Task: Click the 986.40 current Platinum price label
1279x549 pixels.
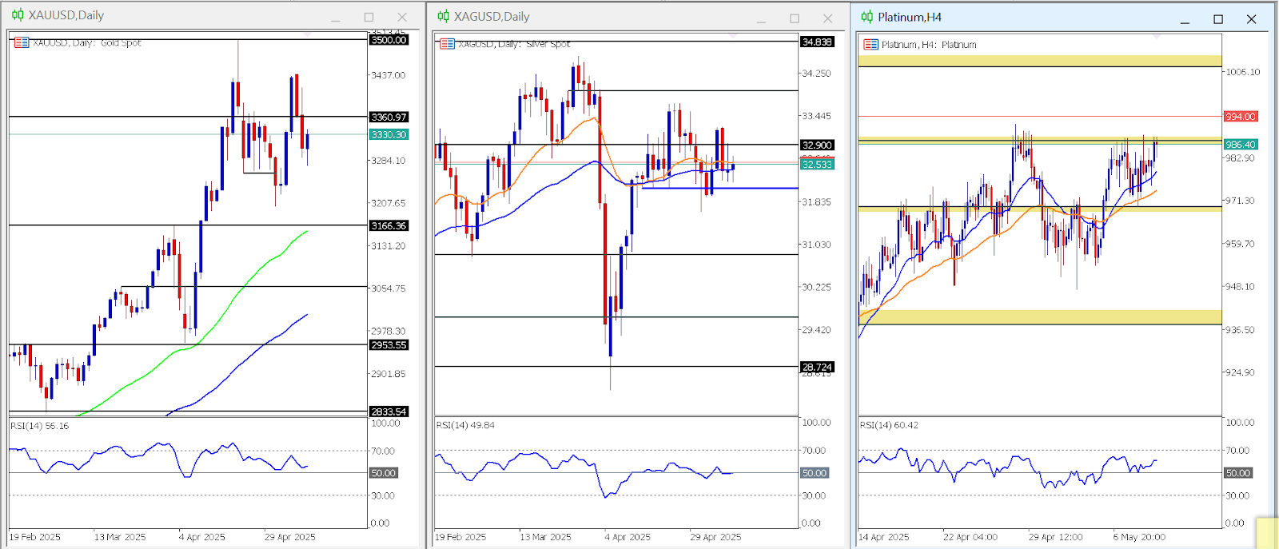Action: coord(1241,144)
